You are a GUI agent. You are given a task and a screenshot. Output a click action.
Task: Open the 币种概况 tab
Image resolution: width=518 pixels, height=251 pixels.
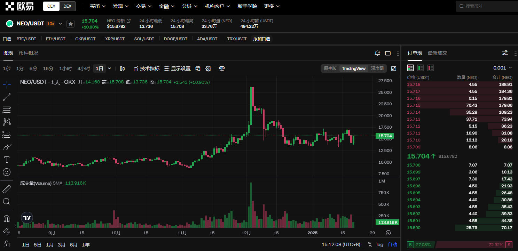(x=29, y=53)
